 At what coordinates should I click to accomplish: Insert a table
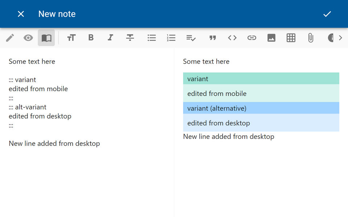point(291,38)
